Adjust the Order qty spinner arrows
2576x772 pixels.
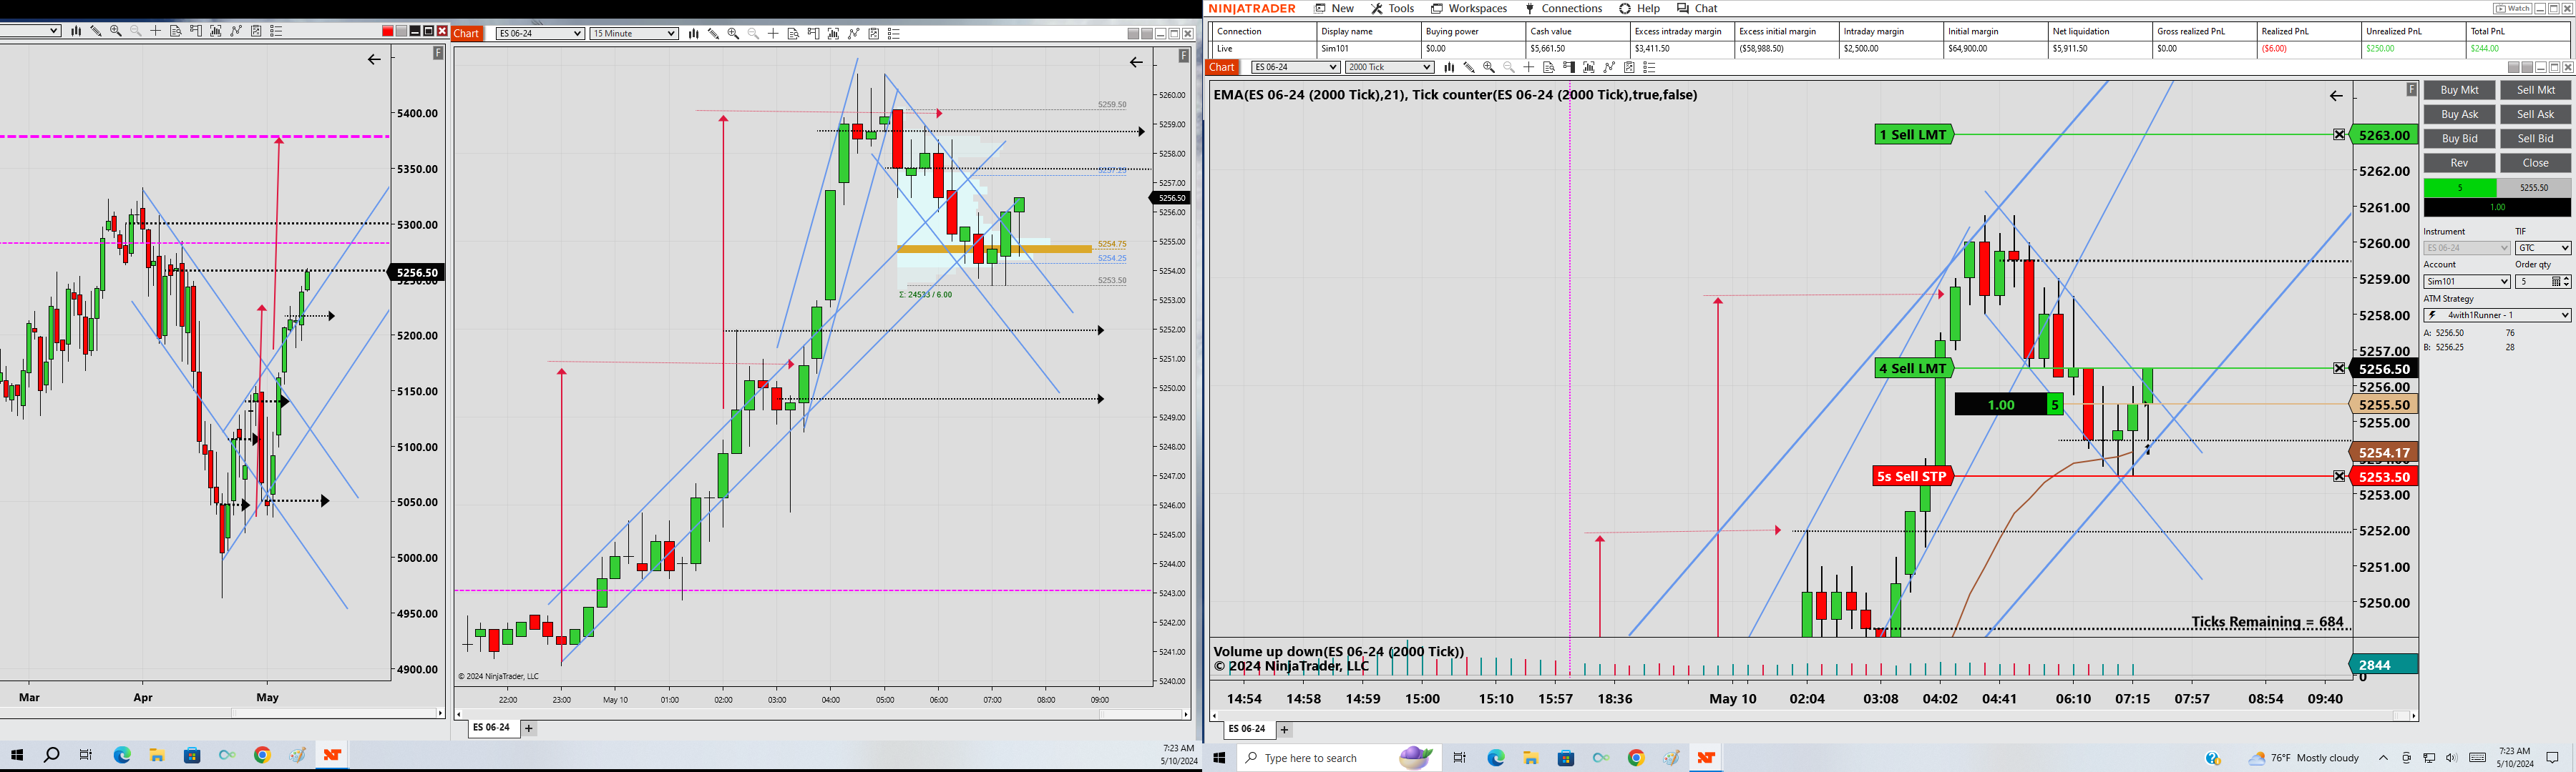pos(2566,282)
